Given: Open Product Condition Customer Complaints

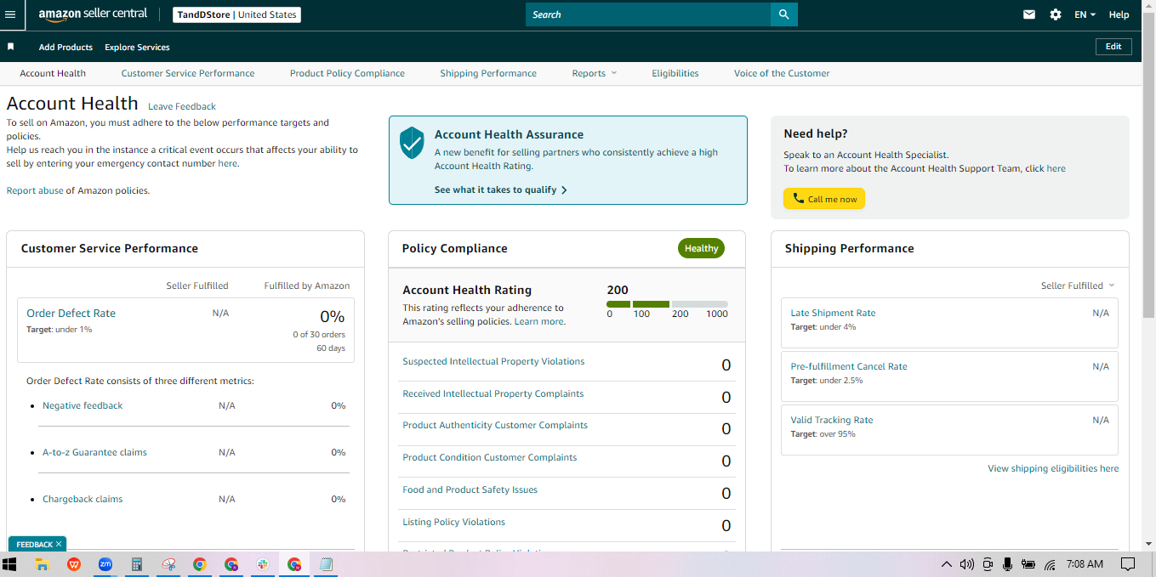Looking at the screenshot, I should click(x=489, y=457).
